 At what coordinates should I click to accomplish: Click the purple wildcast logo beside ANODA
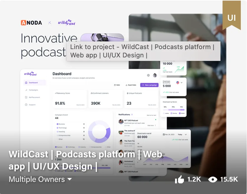[x=67, y=22]
